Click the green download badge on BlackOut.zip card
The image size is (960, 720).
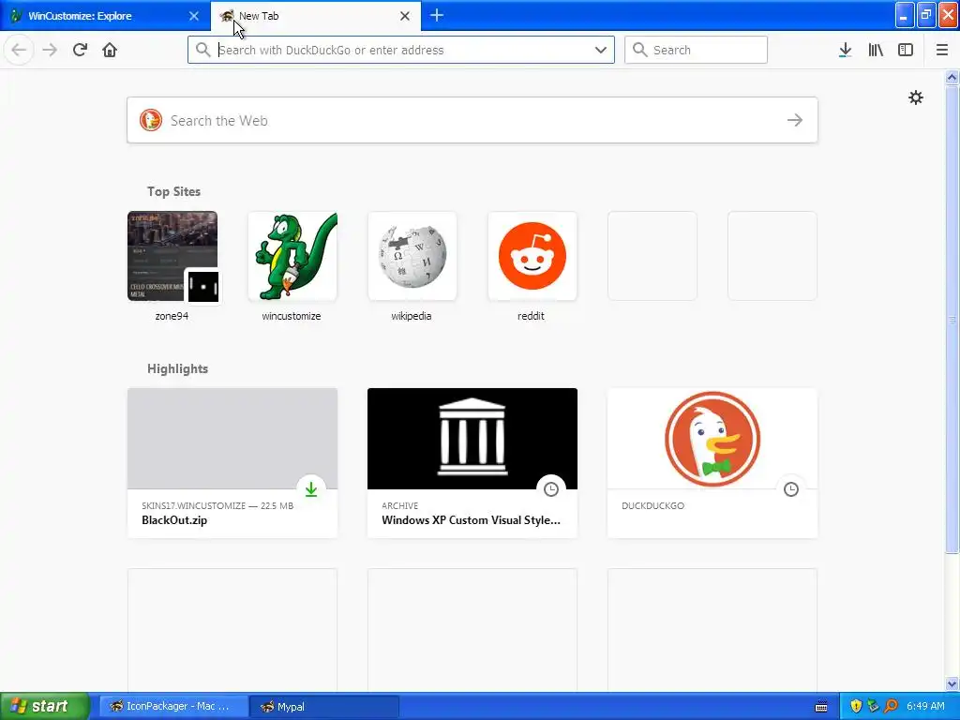click(311, 489)
